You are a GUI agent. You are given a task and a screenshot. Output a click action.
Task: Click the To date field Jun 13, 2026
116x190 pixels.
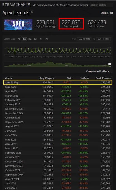pyautogui.click(x=103, y=39)
